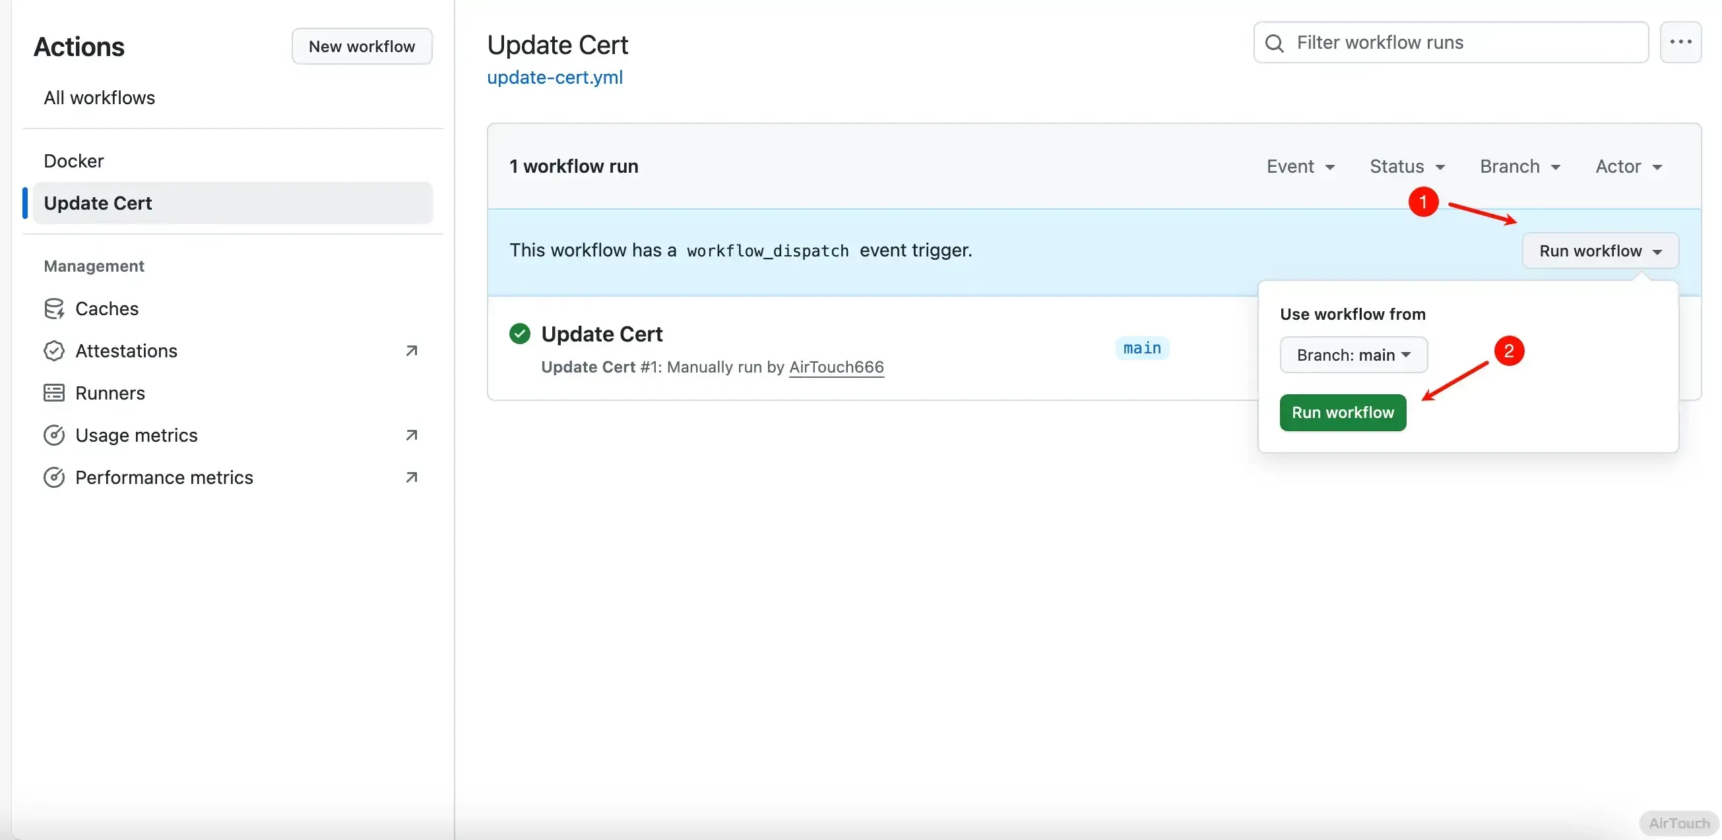Select the Docker workflow
This screenshot has height=840, width=1722.
(x=73, y=161)
